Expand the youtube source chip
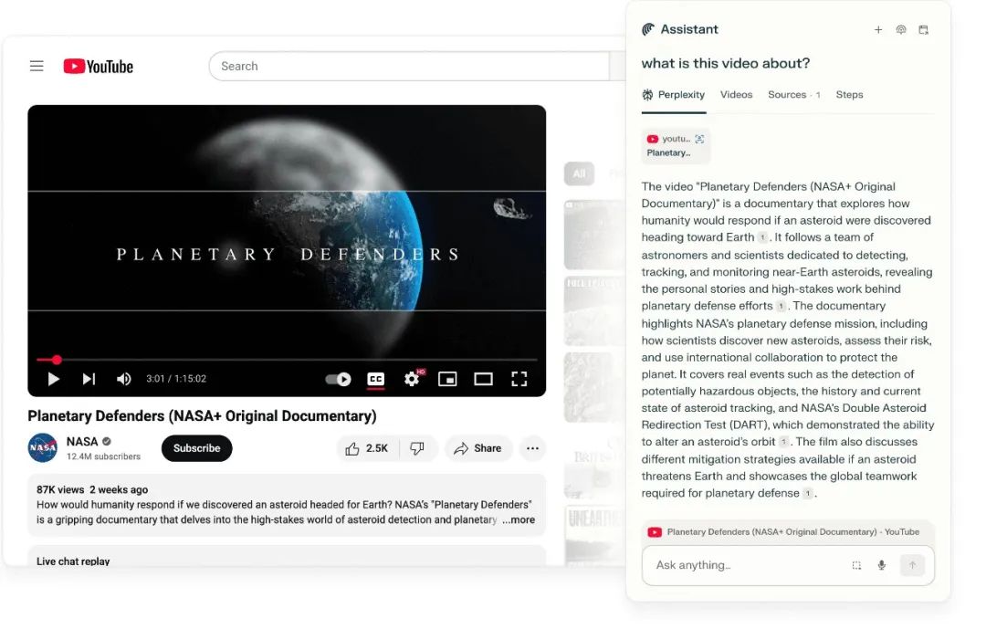The width and height of the screenshot is (986, 629). tap(676, 146)
